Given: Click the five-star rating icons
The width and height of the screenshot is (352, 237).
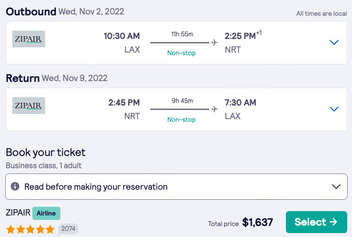Looking at the screenshot, I should coord(30,229).
